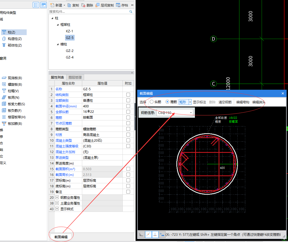Collapse the 柱 tree root node
Image resolution: width=288 pixels, height=242 pixels.
52,18
